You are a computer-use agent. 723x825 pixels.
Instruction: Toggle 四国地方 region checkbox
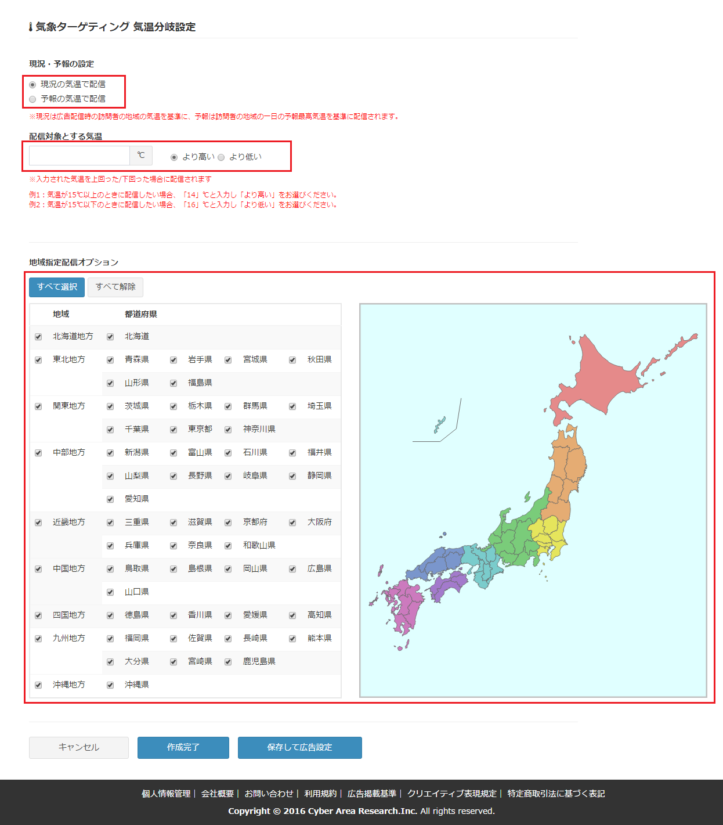point(38,615)
